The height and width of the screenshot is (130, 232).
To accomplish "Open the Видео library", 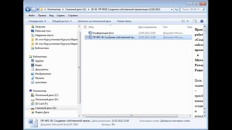I will tap(38, 65).
